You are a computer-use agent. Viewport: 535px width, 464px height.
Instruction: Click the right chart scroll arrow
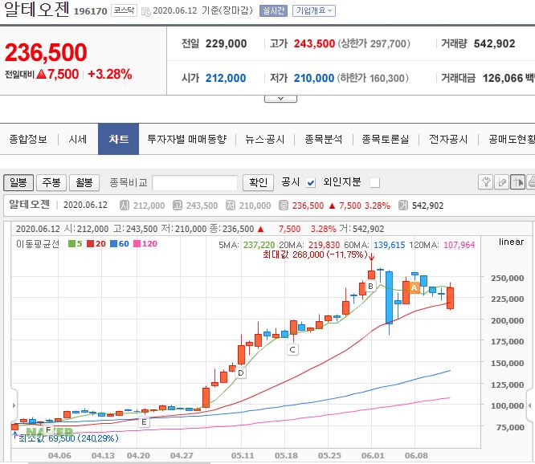coord(530,405)
